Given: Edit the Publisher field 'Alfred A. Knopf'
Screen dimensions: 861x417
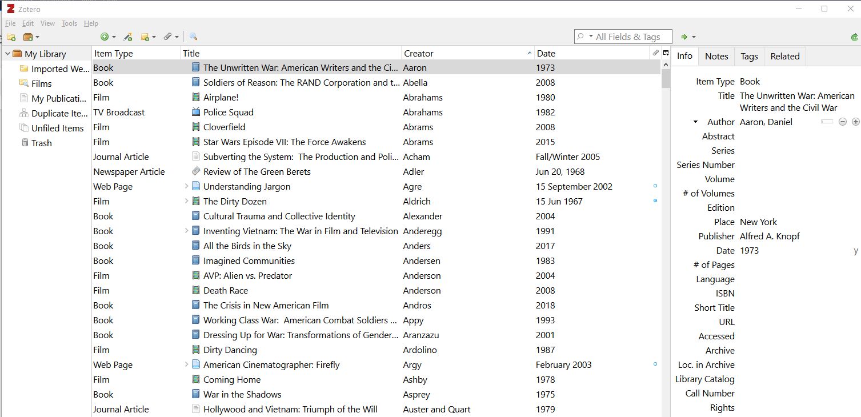Looking at the screenshot, I should 770,236.
